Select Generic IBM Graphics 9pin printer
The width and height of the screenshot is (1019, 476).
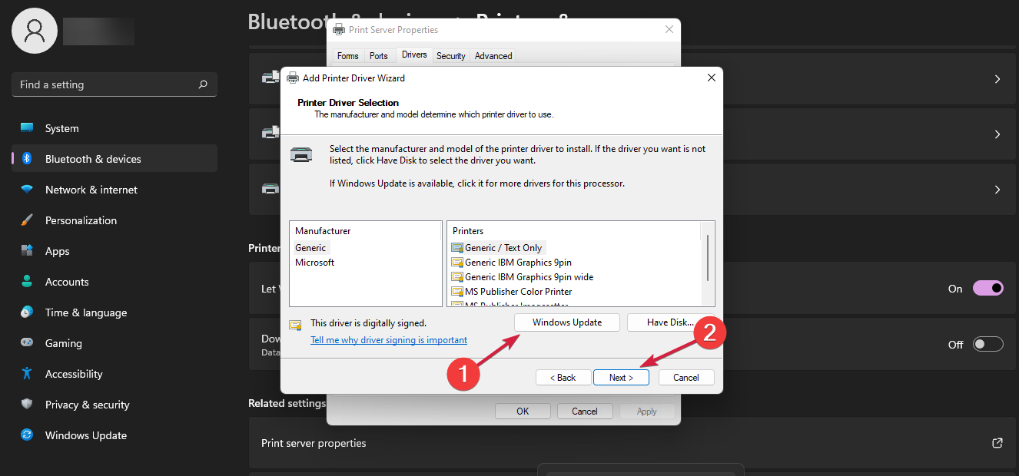pos(519,263)
